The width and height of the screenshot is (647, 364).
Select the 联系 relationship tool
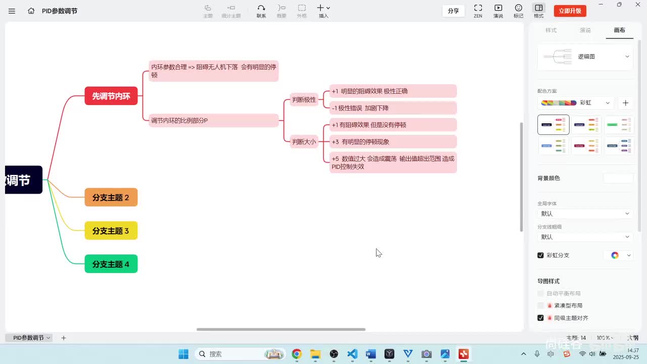tap(261, 11)
